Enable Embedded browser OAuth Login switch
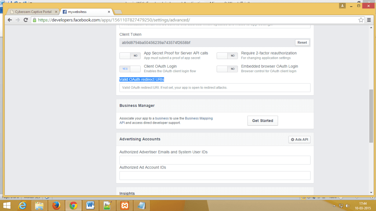This screenshot has height=211, width=376. (x=227, y=69)
